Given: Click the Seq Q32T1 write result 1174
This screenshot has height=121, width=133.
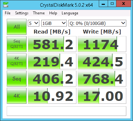Looking at the screenshot, I should [102, 44].
